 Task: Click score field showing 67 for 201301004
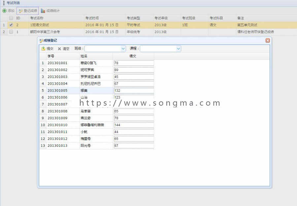134,84
